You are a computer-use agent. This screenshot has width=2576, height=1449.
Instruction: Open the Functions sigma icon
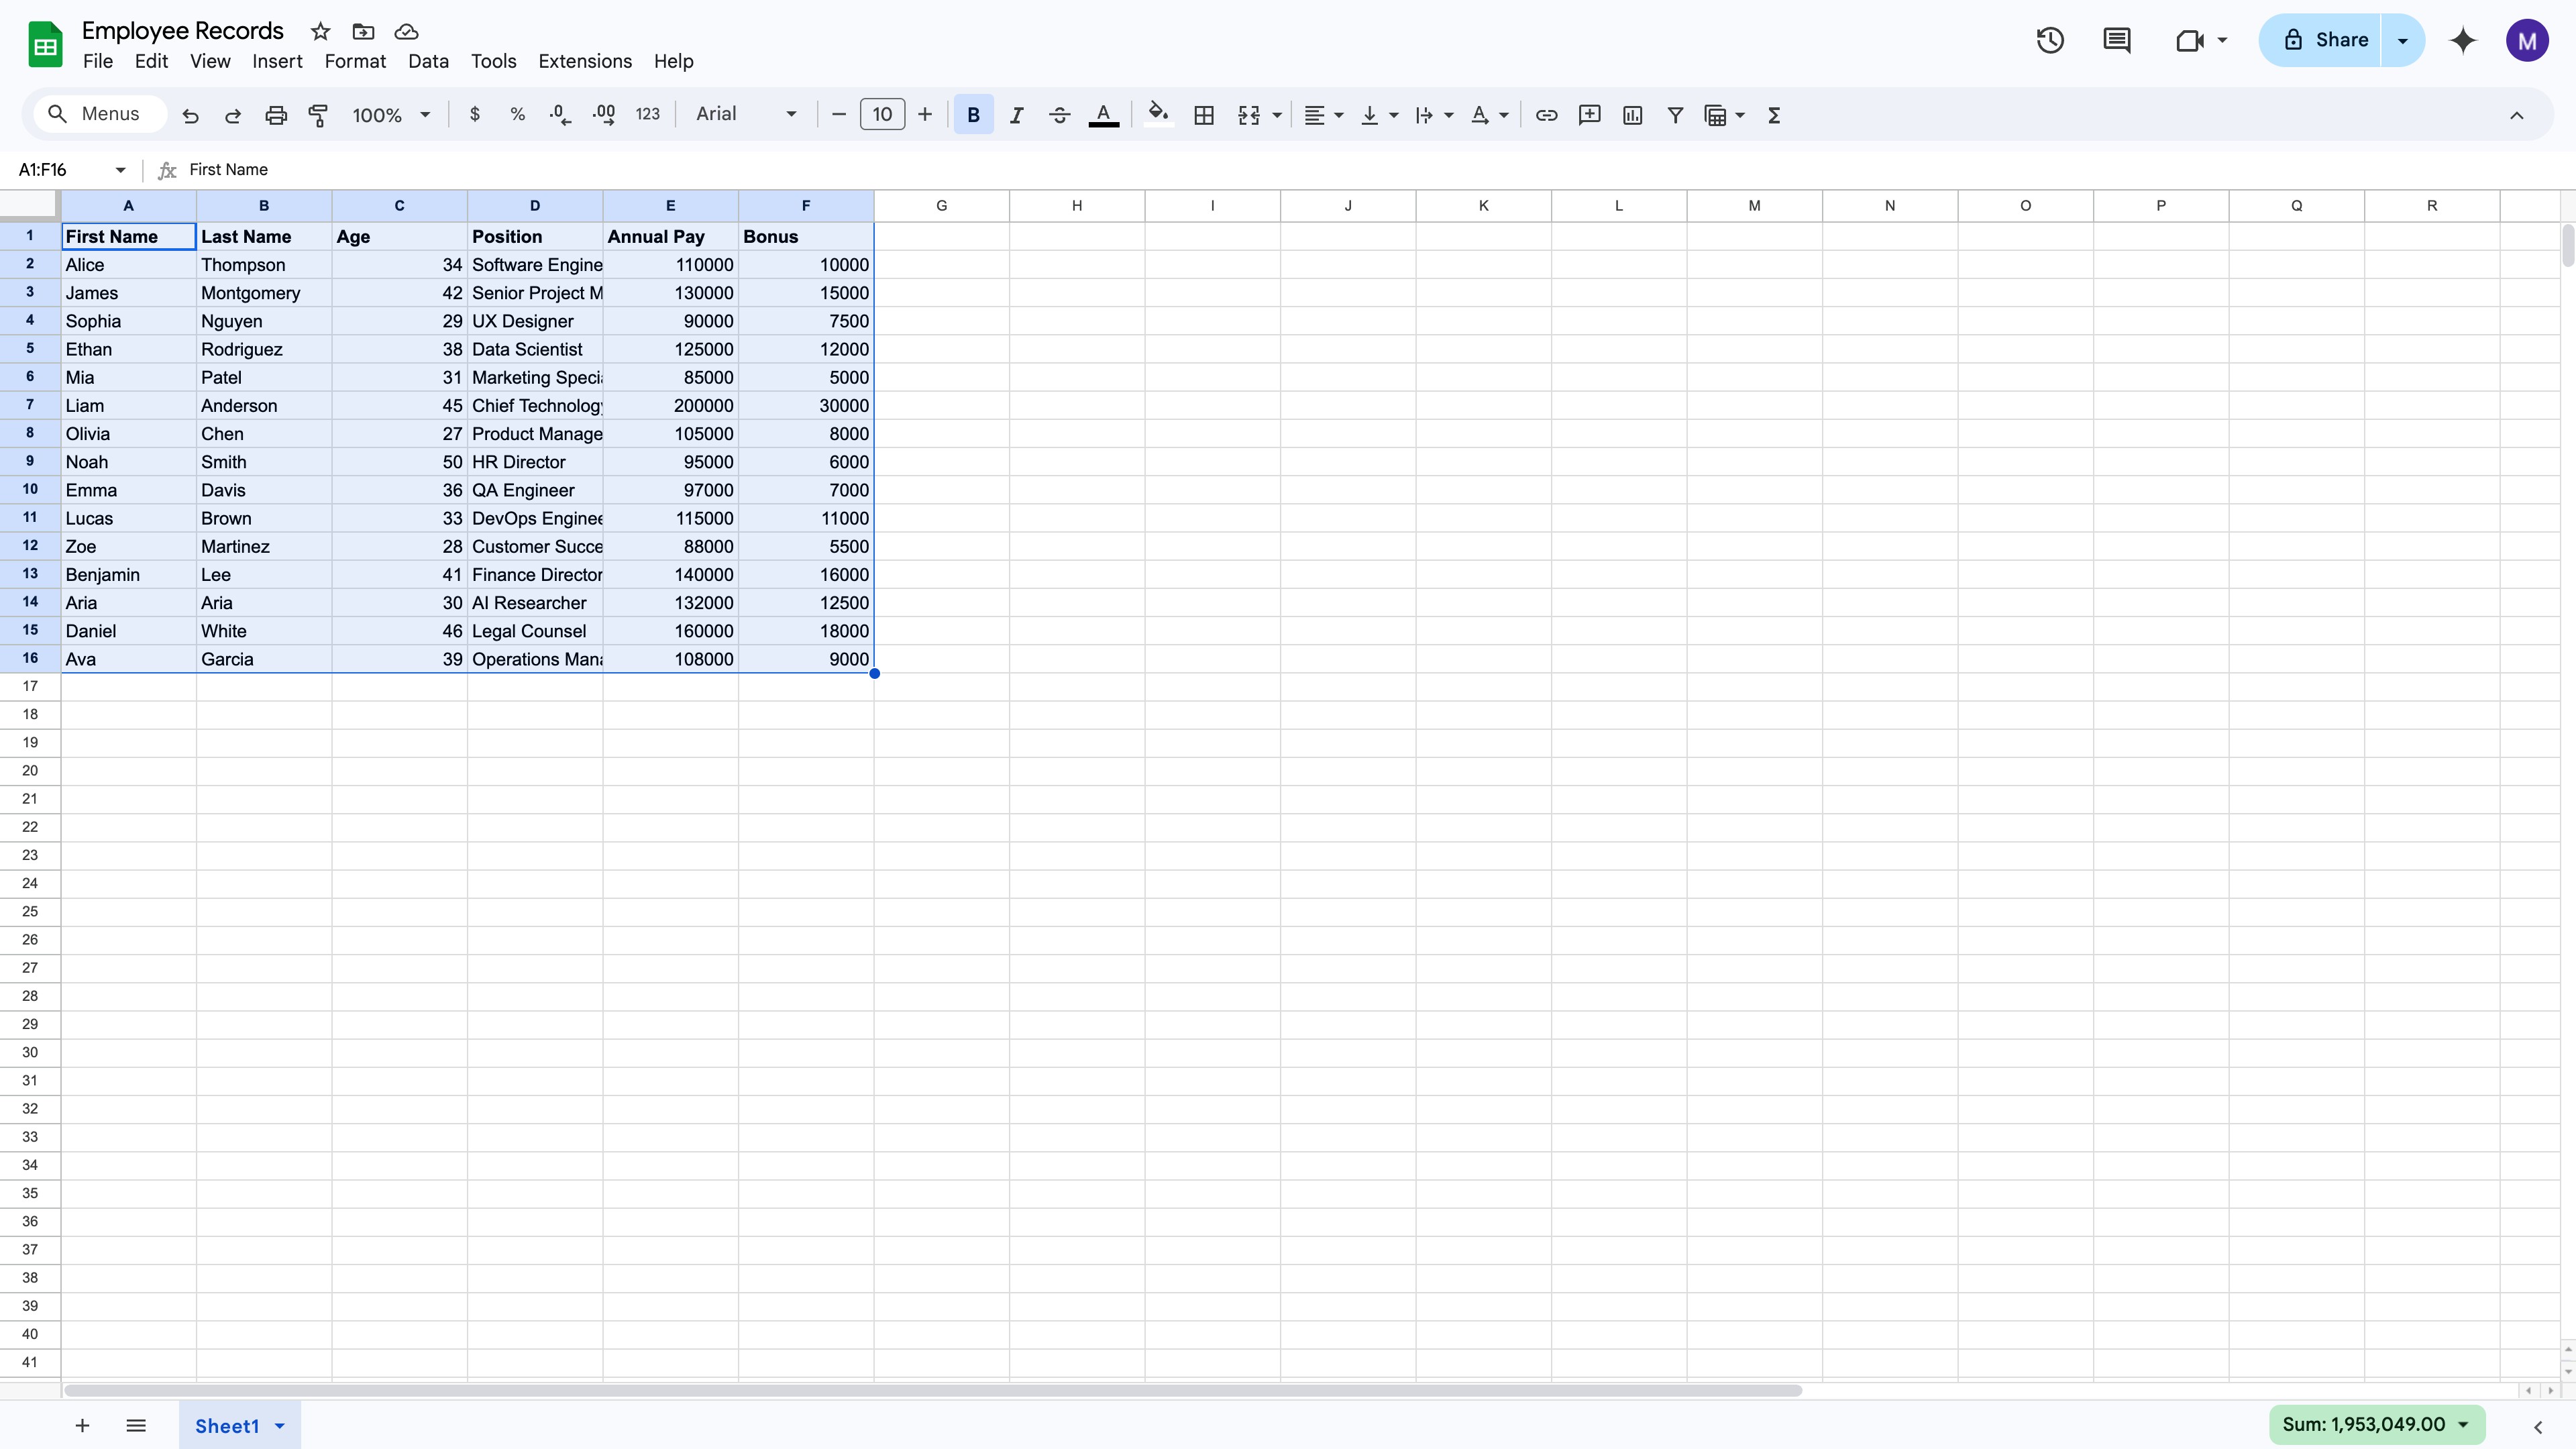click(x=1774, y=115)
